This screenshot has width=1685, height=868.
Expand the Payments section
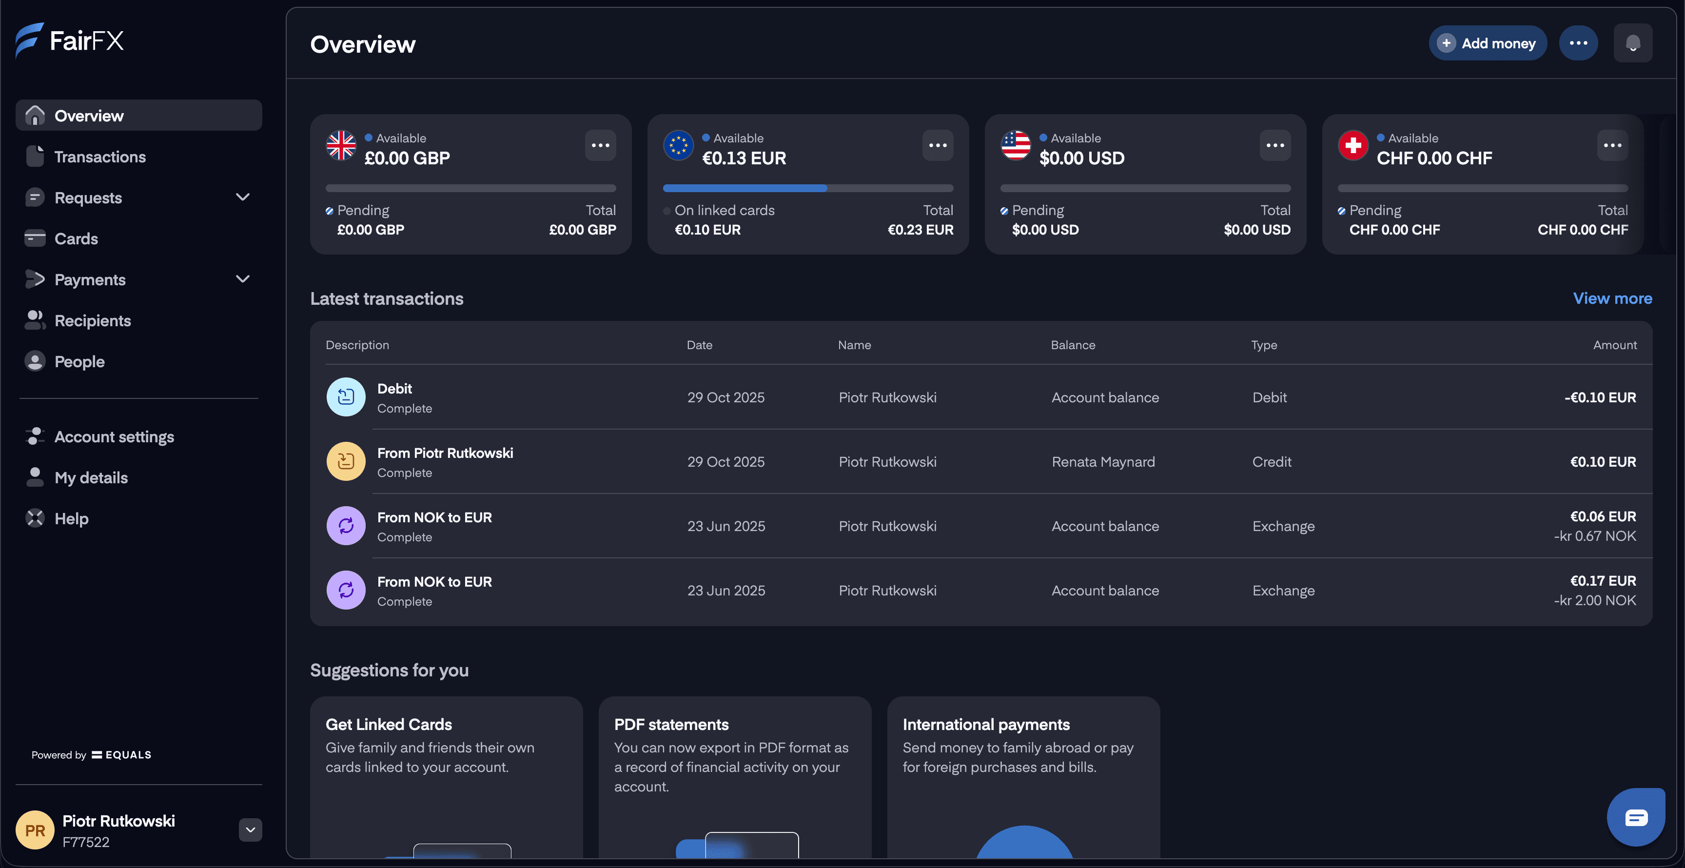pos(243,278)
